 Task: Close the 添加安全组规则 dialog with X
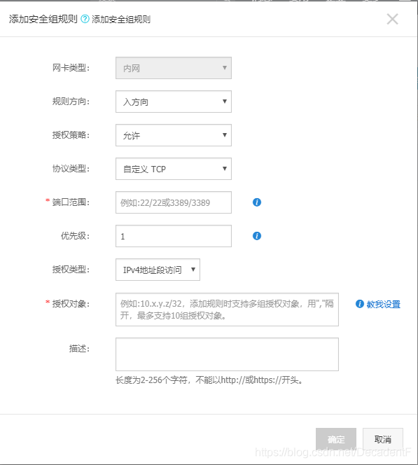(392, 20)
